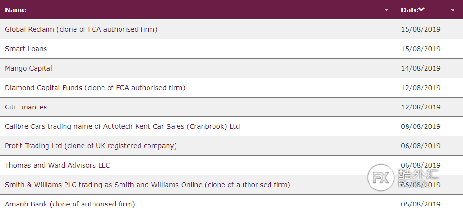This screenshot has width=463, height=215.
Task: Select the 08/08/2019 date cell
Action: (x=420, y=126)
